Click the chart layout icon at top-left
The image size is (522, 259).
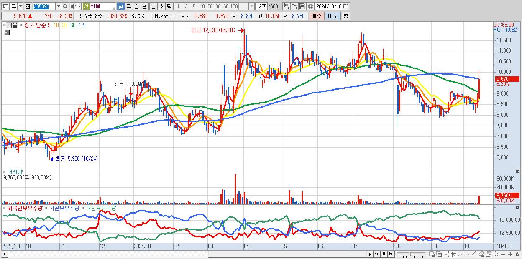[5, 6]
